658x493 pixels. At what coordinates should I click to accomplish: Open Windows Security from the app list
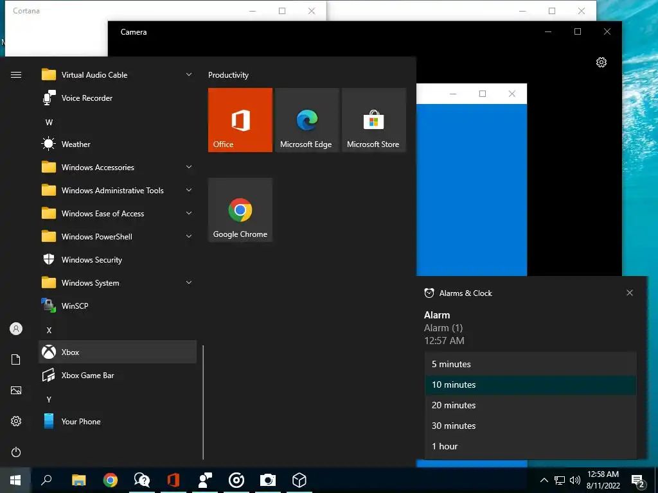[118, 260]
